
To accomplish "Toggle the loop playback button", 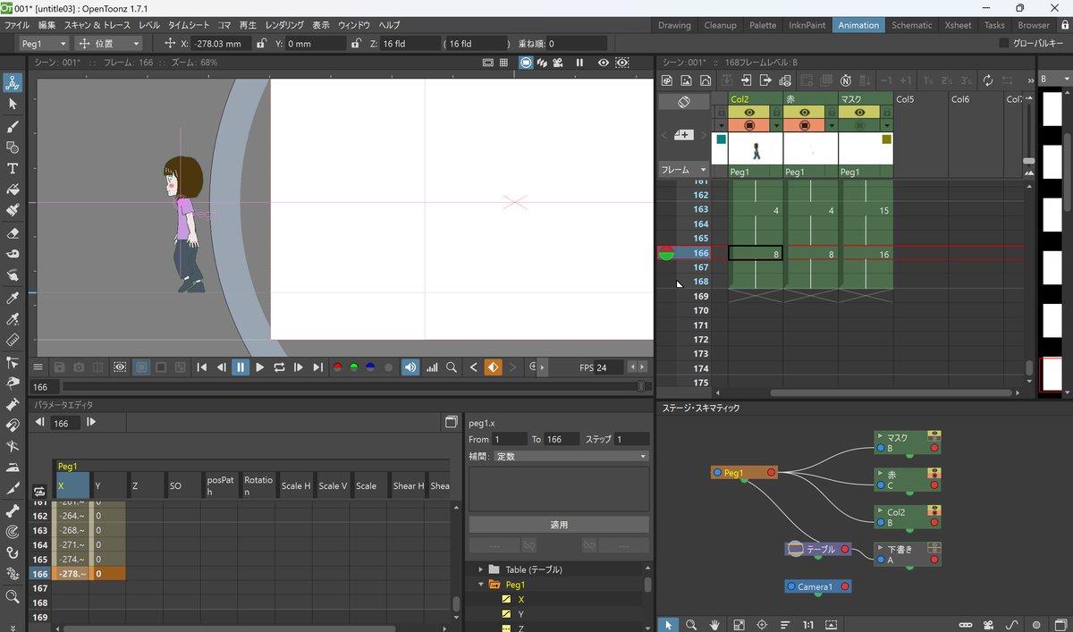I will pyautogui.click(x=279, y=367).
